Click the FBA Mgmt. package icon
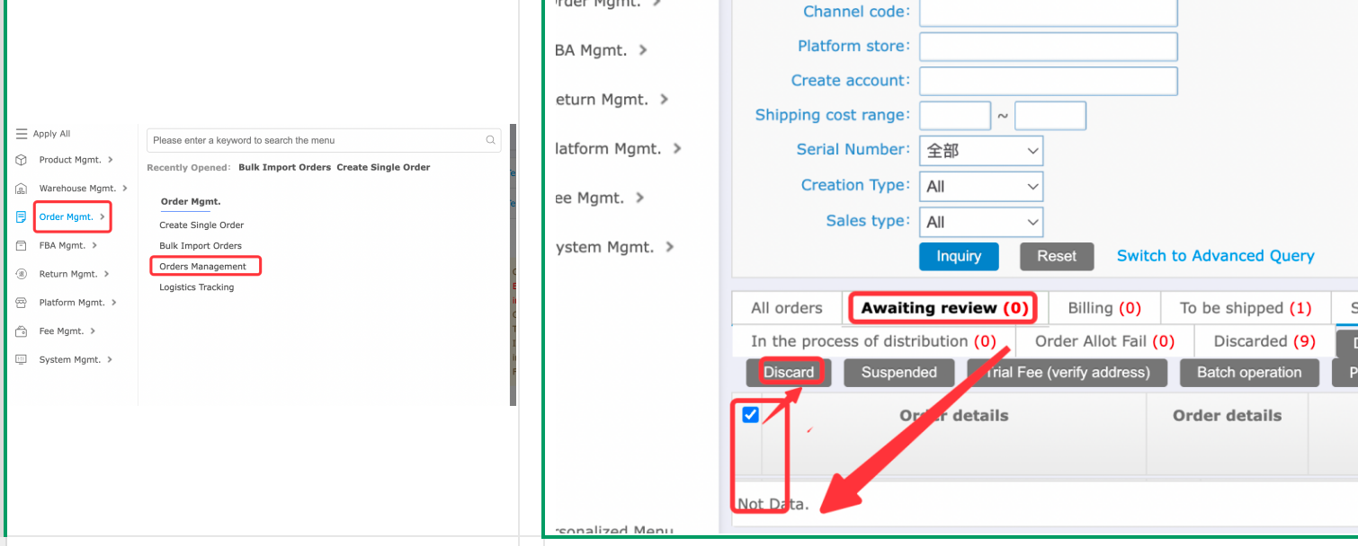Screen dimensions: 1358x546 point(22,245)
